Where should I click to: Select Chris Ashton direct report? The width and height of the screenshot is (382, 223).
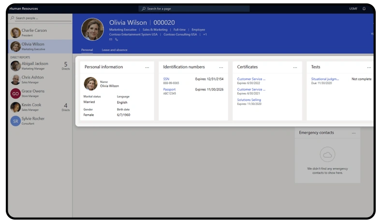[40, 80]
